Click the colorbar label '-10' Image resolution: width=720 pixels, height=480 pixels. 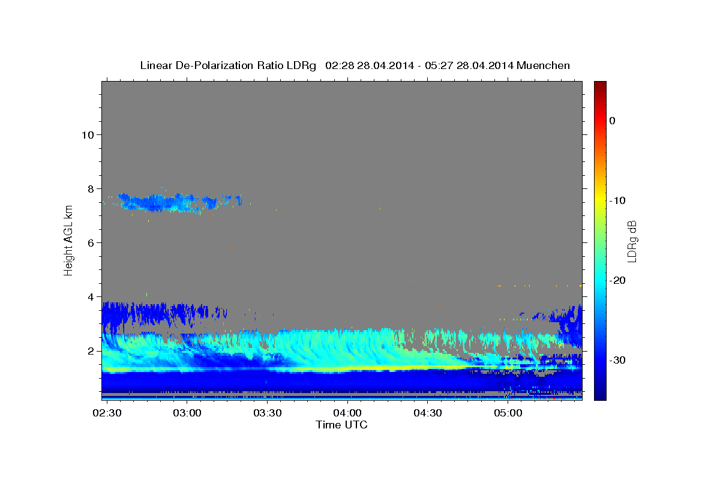(617, 200)
